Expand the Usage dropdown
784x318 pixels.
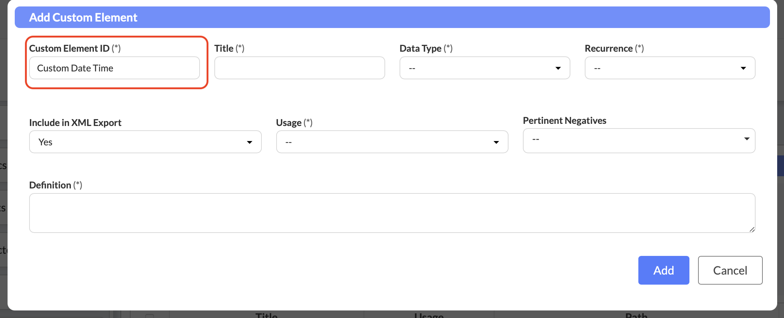click(392, 142)
